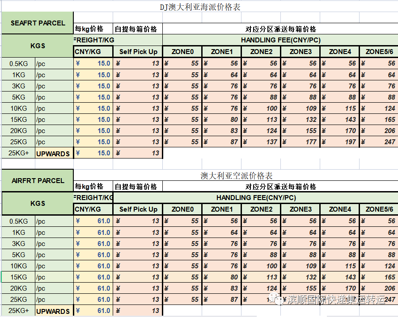The image size is (398, 317).
Task: Select sea table HANDLING FEE(CNY/PC) header
Action: [x=280, y=40]
